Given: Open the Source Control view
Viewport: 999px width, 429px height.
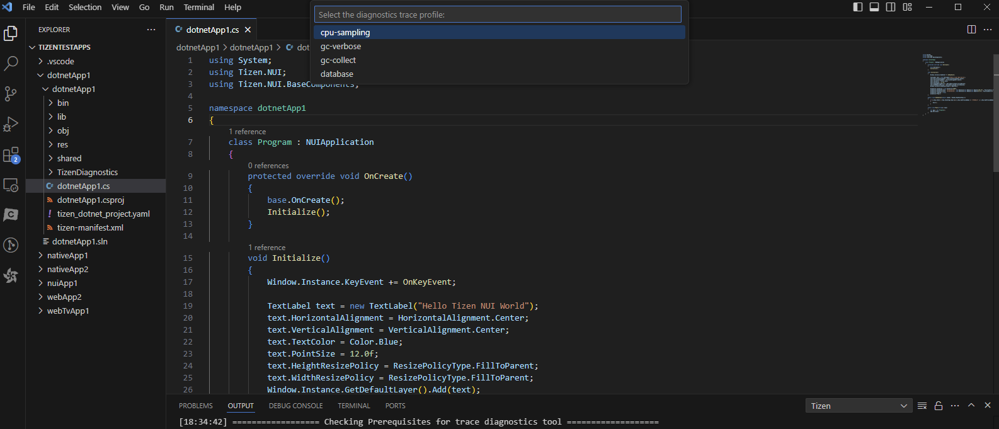Looking at the screenshot, I should point(11,94).
